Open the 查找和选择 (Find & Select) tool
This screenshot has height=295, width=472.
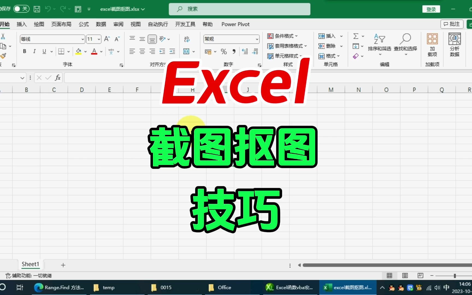coord(406,44)
